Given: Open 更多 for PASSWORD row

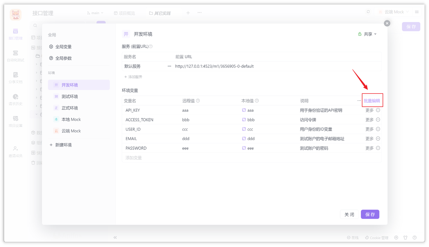Looking at the screenshot, I should tap(369, 148).
